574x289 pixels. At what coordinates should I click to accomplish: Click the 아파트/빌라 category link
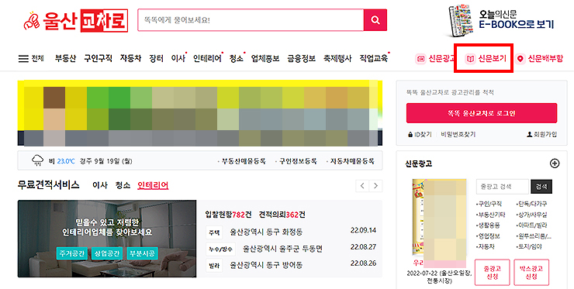[x=532, y=225]
